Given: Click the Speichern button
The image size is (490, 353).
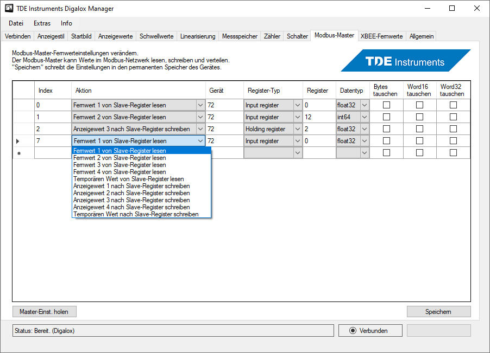Looking at the screenshot, I should (439, 312).
